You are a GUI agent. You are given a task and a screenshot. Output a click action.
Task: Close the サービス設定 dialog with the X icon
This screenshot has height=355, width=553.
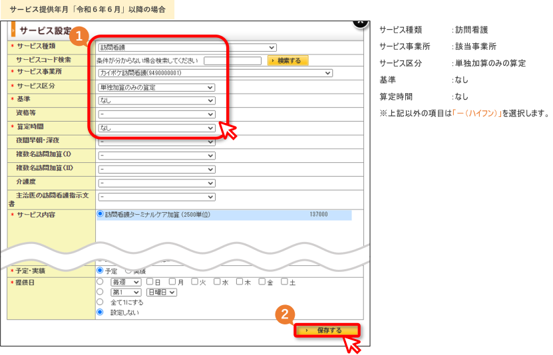360,23
